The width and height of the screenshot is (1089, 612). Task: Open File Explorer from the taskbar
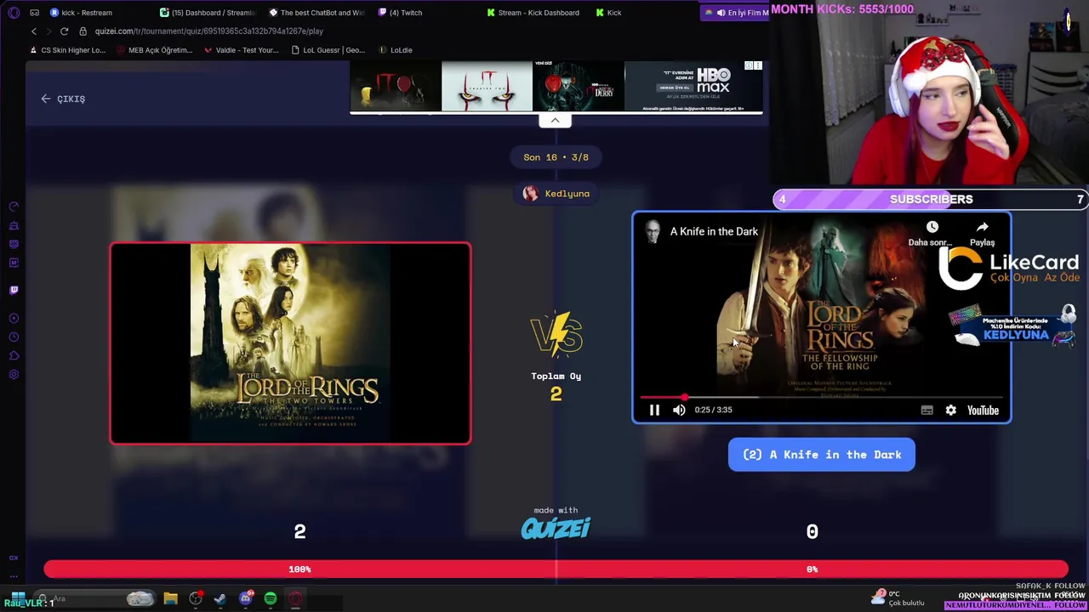click(x=170, y=599)
